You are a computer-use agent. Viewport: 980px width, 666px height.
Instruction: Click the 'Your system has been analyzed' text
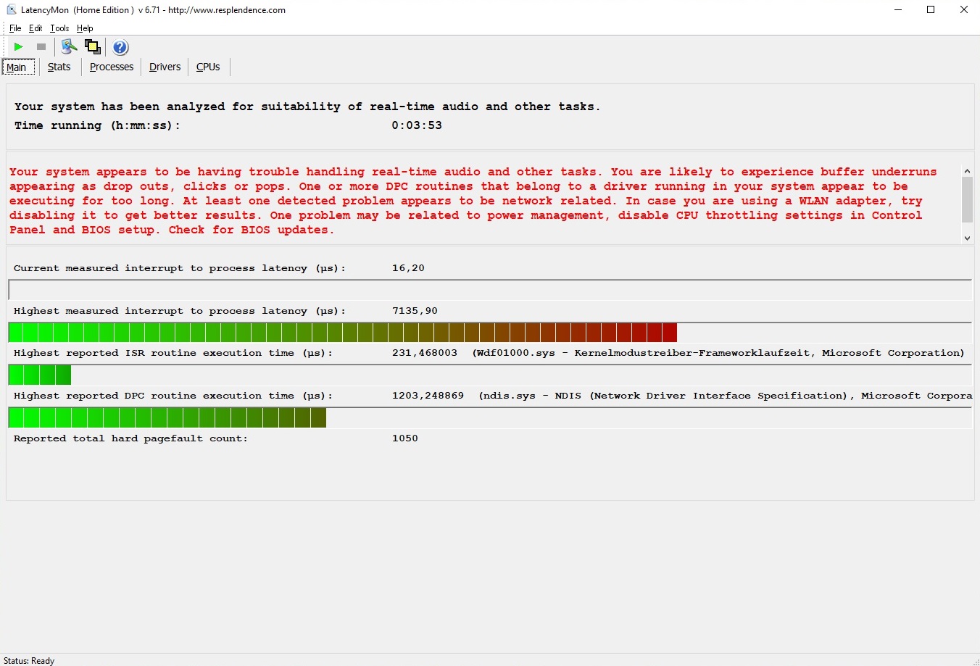point(307,107)
